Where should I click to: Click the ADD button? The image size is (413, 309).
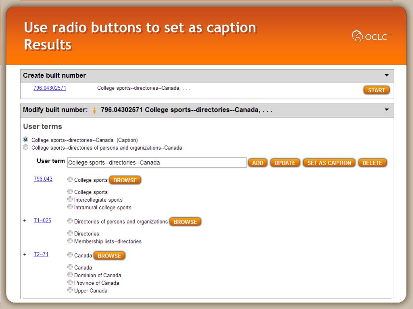point(258,163)
